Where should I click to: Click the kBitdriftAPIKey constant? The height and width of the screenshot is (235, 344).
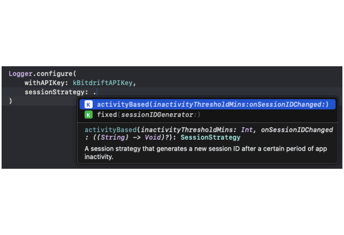click(x=103, y=83)
